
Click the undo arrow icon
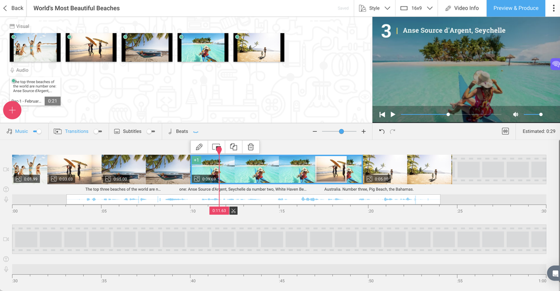[x=382, y=131]
